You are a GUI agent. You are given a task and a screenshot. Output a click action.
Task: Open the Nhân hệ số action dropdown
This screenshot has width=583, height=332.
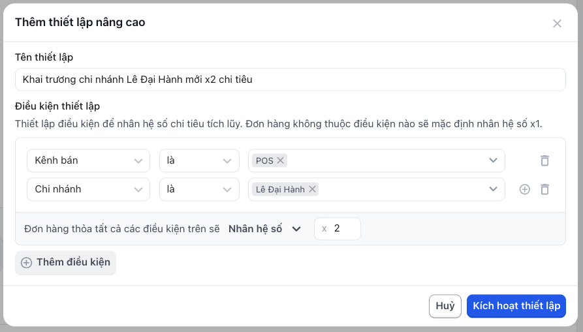pos(264,229)
